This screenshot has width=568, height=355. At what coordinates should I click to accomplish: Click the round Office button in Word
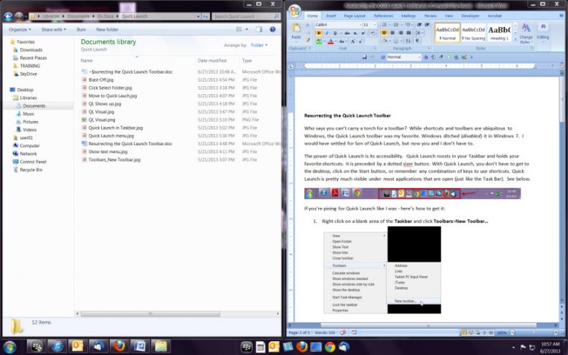(x=295, y=11)
